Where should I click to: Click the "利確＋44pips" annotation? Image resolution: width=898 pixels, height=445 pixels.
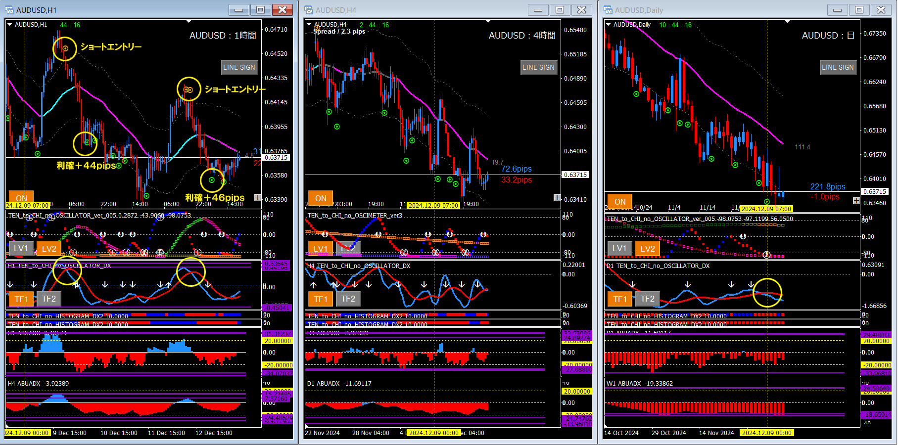point(87,166)
